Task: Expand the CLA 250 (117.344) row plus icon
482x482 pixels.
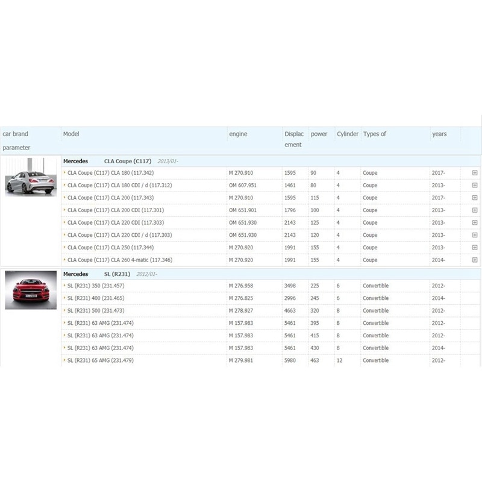Action: 475,248
